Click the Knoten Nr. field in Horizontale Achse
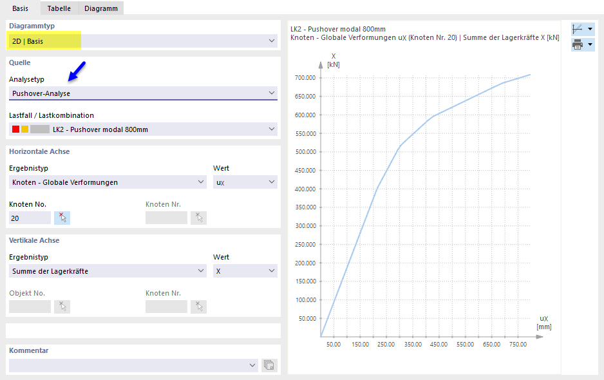 click(166, 218)
